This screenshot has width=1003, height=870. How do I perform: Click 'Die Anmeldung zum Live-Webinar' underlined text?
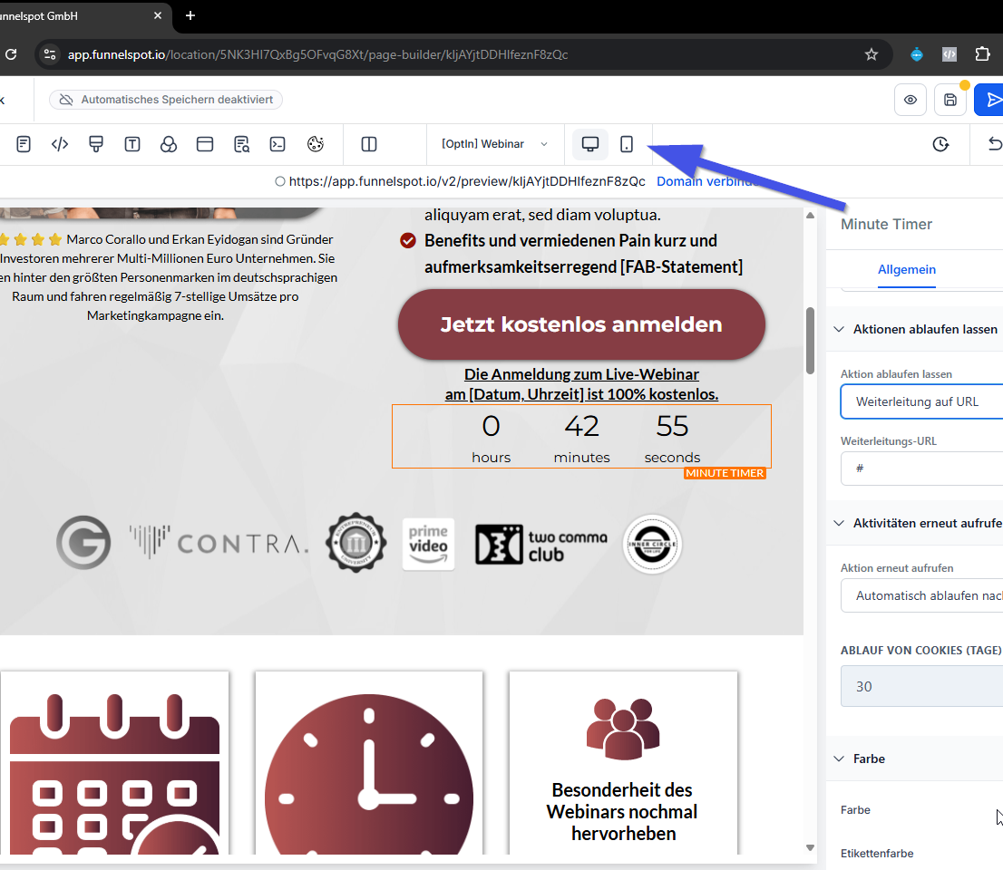(581, 374)
